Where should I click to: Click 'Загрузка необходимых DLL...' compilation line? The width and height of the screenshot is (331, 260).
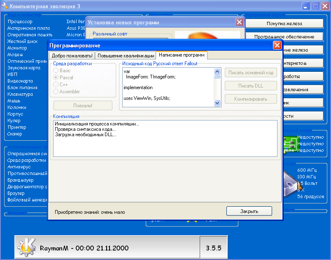(x=86, y=135)
